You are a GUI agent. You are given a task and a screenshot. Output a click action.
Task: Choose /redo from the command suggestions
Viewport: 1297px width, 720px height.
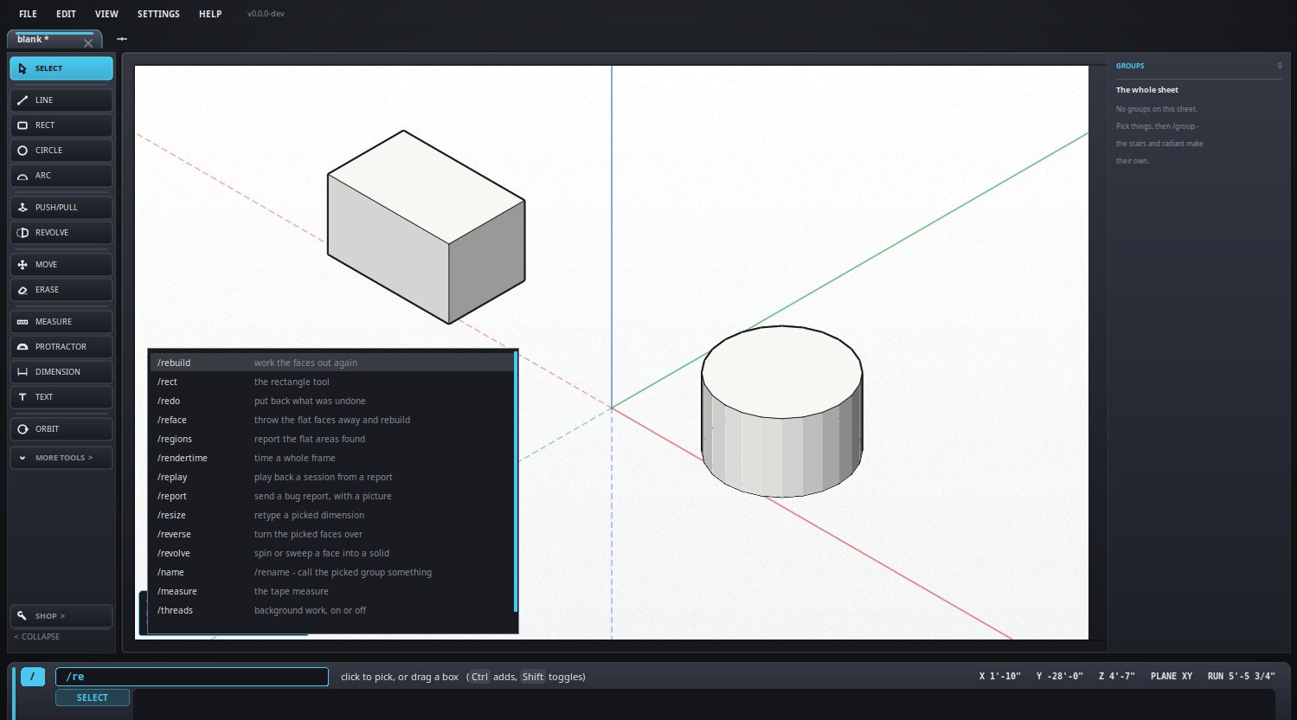click(x=332, y=401)
